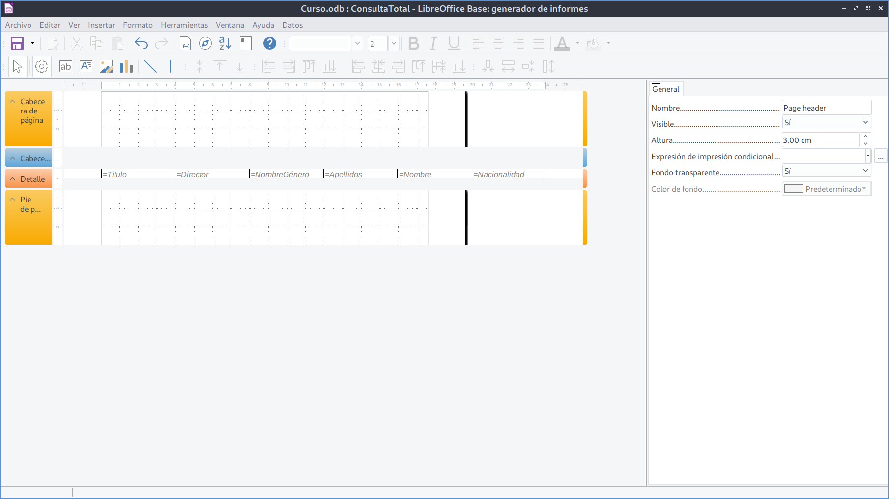Image resolution: width=889 pixels, height=499 pixels.
Task: Click the Nombre field containing Page header
Action: point(826,108)
